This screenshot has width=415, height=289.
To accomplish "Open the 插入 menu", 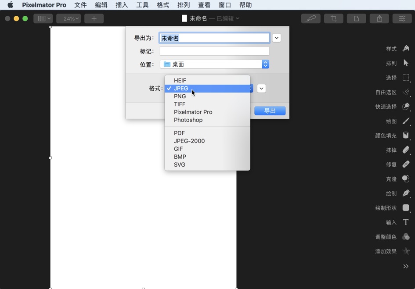I will point(122,5).
